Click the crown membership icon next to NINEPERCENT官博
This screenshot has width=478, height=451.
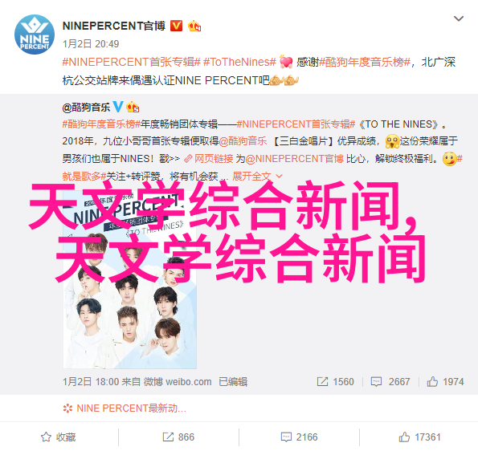(194, 26)
